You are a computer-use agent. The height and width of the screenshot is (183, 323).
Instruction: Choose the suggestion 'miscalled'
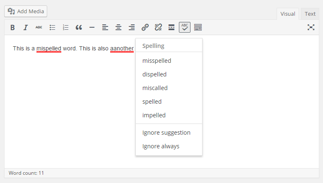coord(169,88)
